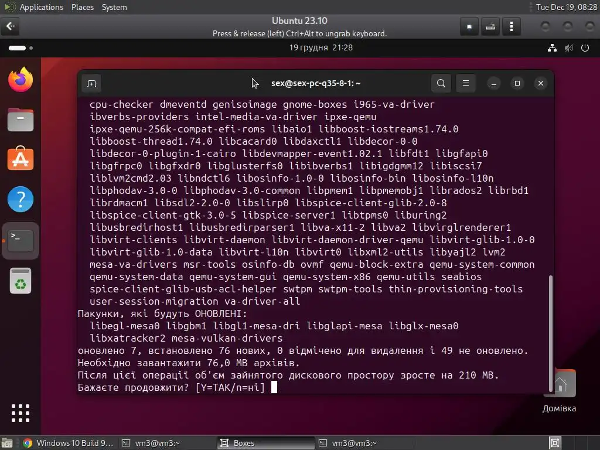Click the heading Пакунки, які будуть ОНОВЛЕНІ:
The image size is (600, 450).
pyautogui.click(x=163, y=314)
